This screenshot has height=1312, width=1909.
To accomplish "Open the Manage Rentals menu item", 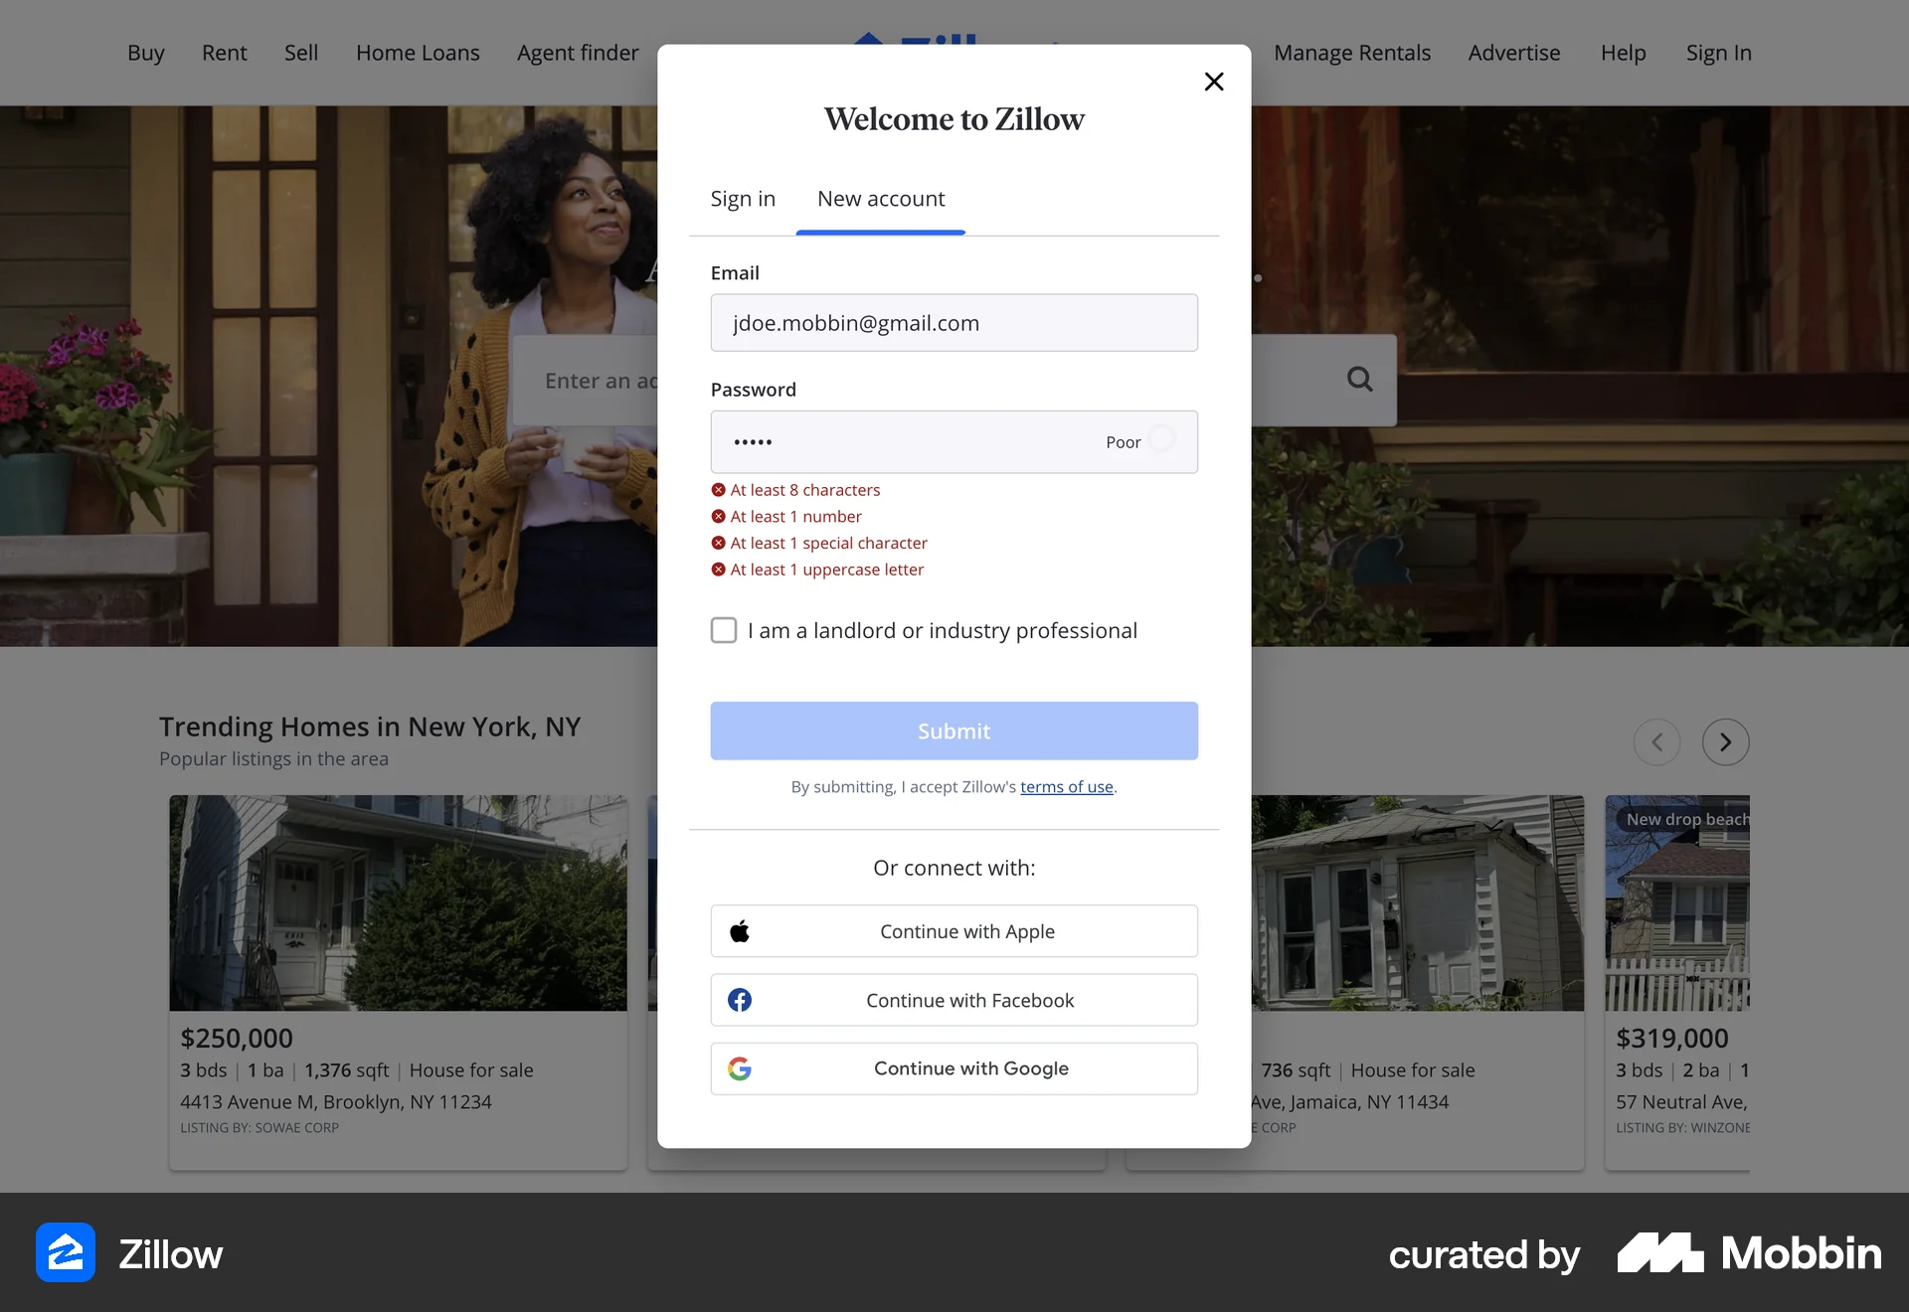I will [1352, 53].
